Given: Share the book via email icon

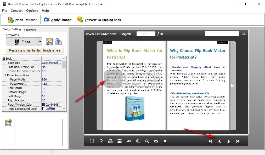Looking at the screenshot, I should 156,141.
